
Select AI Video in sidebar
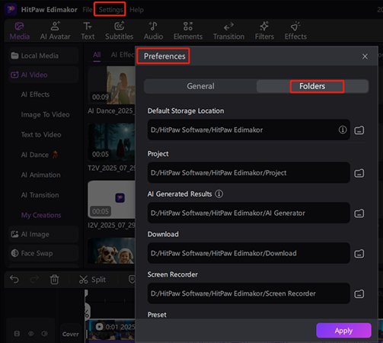click(x=43, y=75)
